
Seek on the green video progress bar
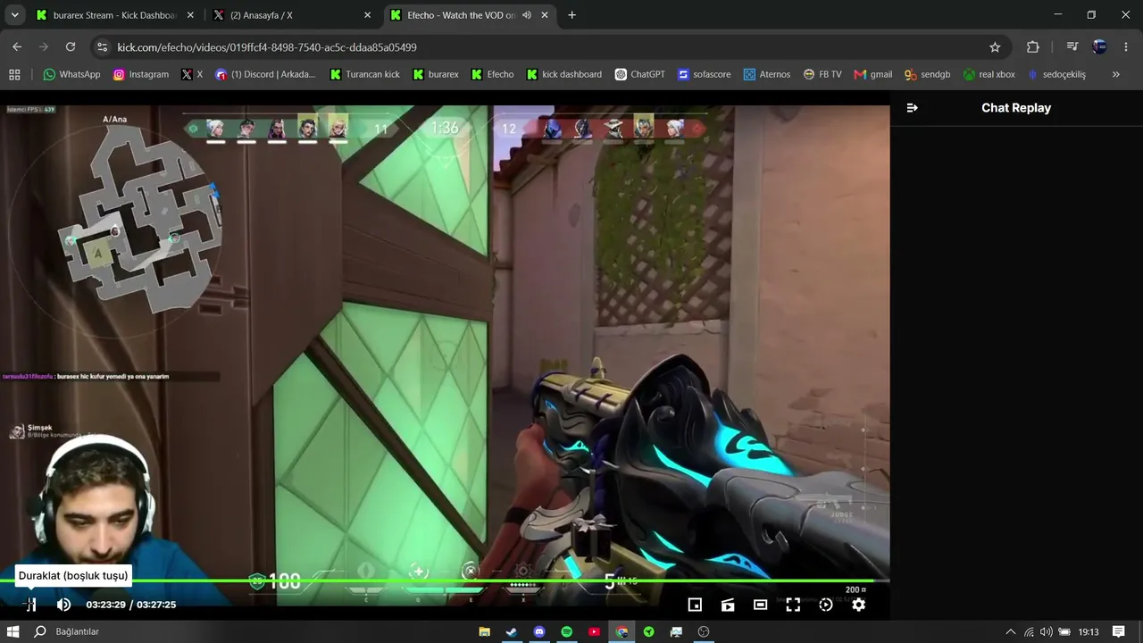445,581
